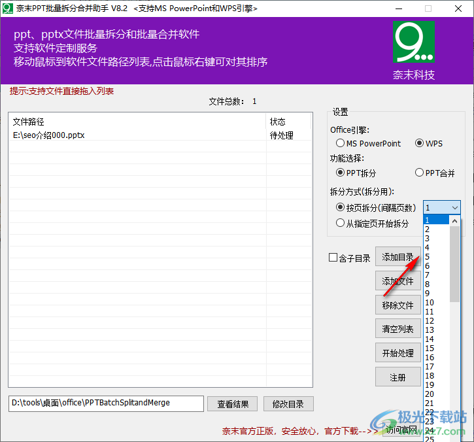Pick 20 in the interval dropdown list

click(x=436, y=394)
